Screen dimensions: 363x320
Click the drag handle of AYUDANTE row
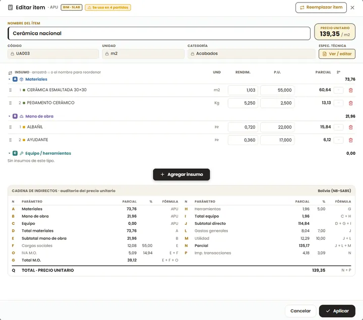[x=10, y=140]
